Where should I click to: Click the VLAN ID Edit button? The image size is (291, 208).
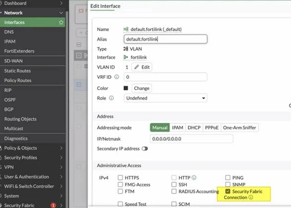(142, 67)
